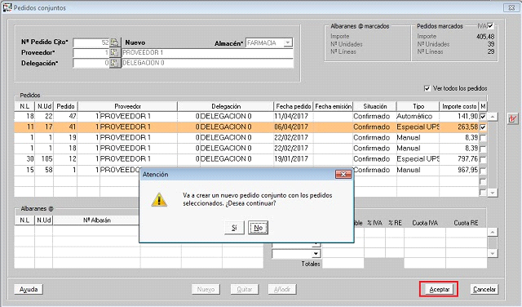Click the Aceptar button
The width and height of the screenshot is (522, 307).
(x=439, y=289)
